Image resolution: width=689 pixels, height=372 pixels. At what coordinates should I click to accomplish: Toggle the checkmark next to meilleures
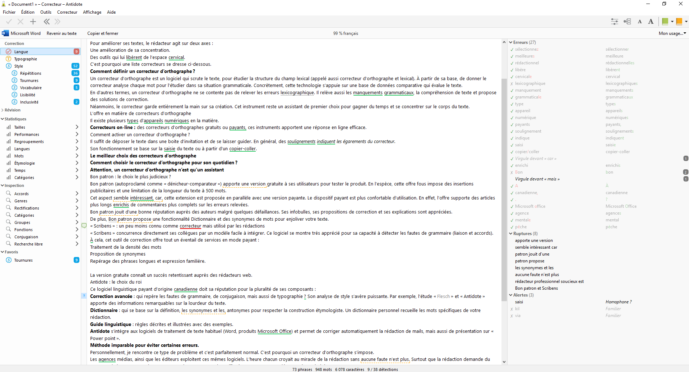[512, 56]
